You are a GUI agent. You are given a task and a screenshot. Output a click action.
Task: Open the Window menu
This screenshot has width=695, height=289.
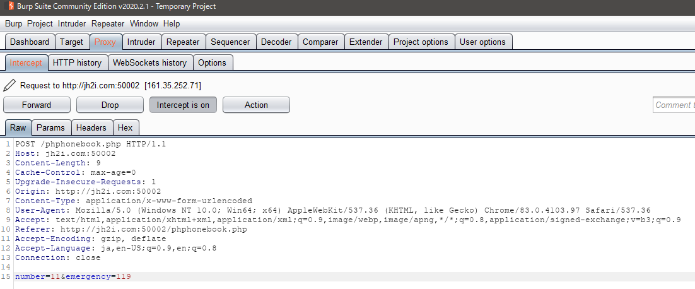coord(144,23)
